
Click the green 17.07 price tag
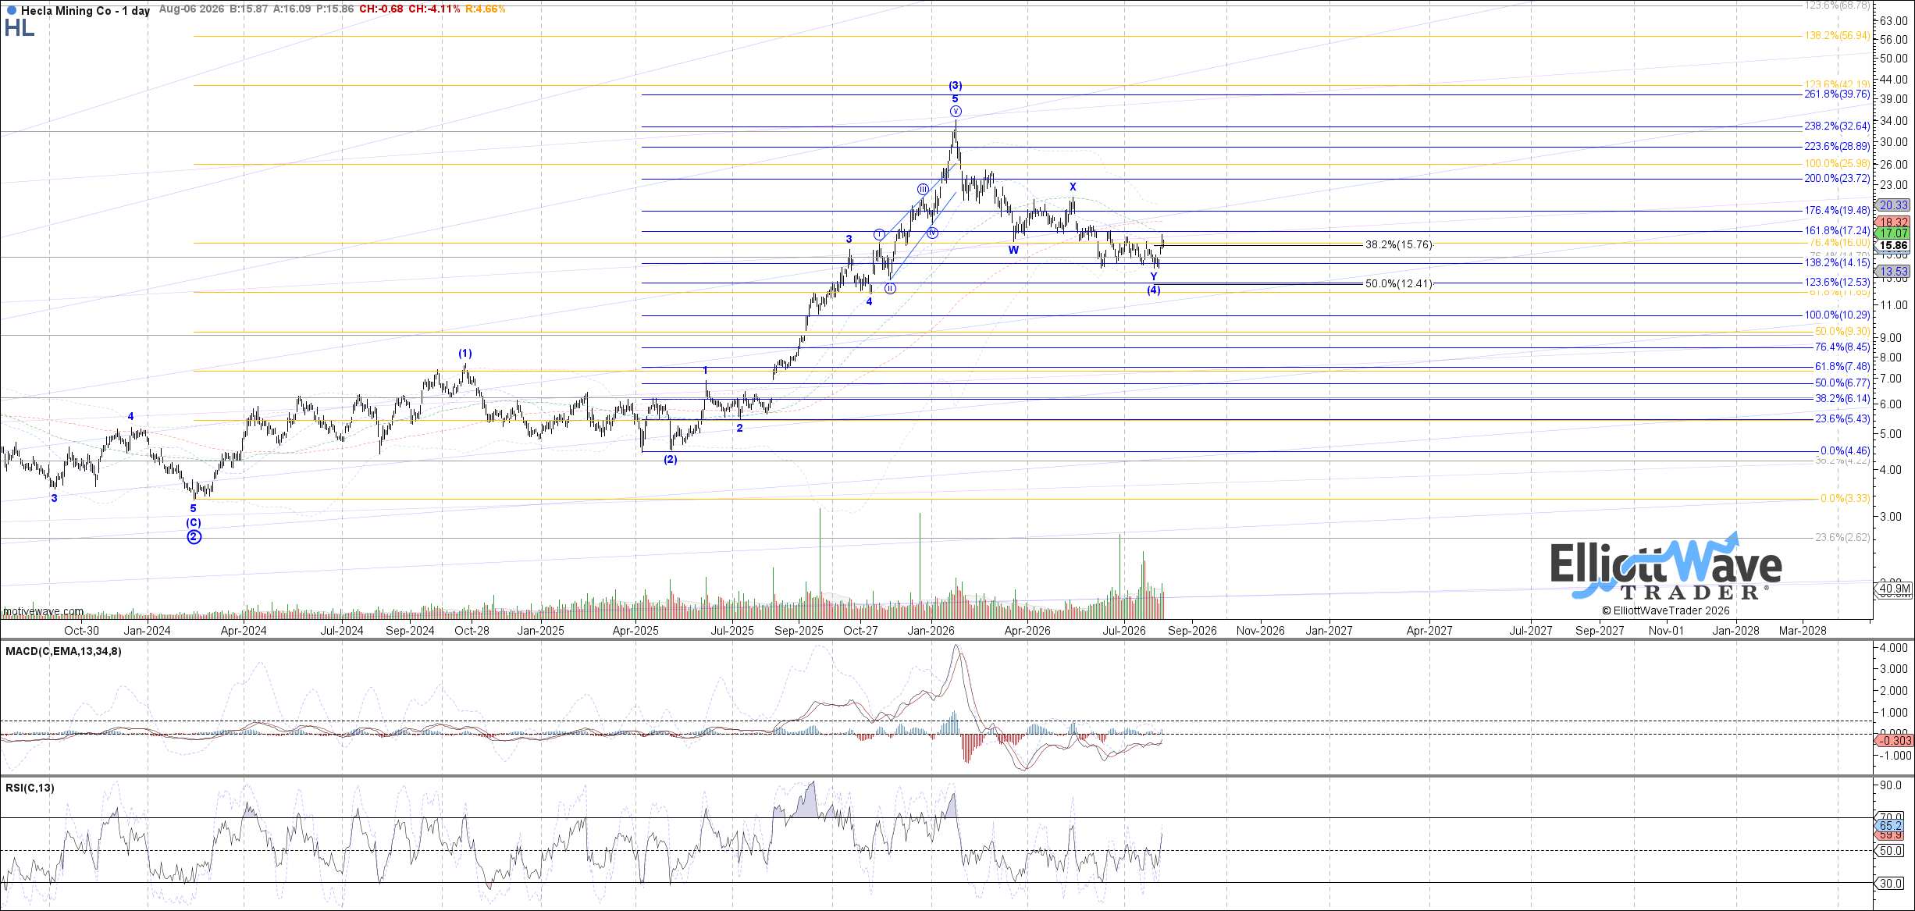[x=1894, y=233]
